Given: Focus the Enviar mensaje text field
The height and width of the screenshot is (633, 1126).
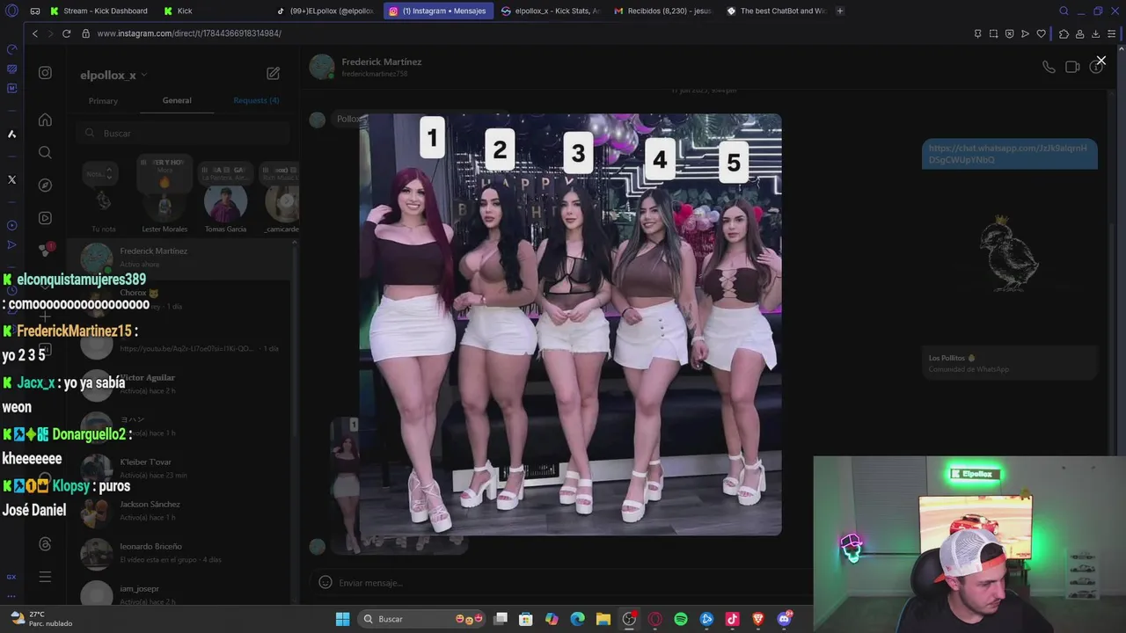Looking at the screenshot, I should [563, 583].
